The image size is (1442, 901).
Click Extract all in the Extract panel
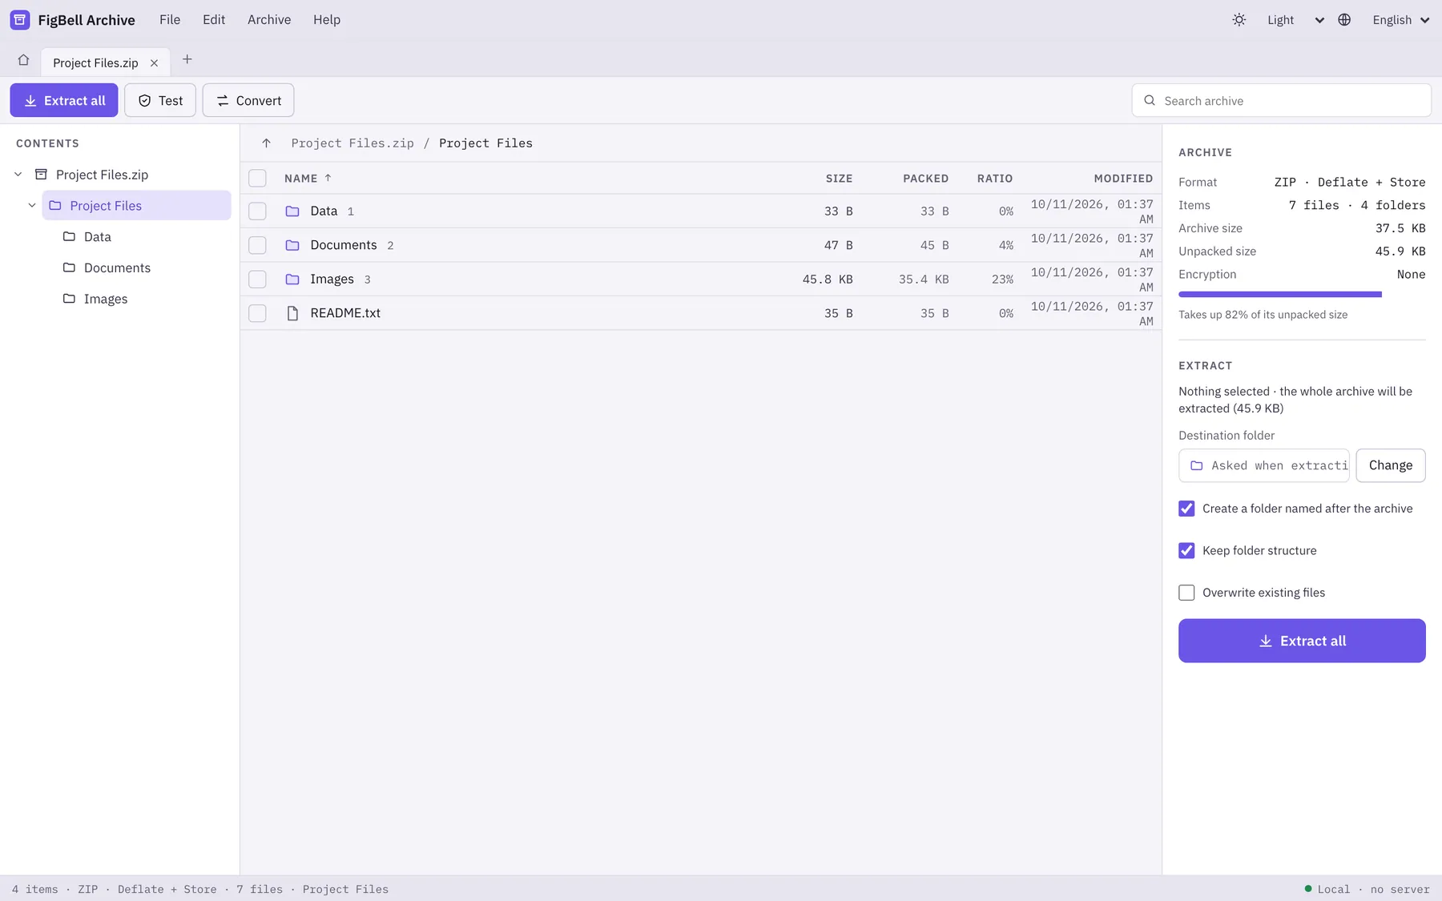click(1302, 641)
